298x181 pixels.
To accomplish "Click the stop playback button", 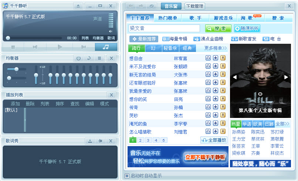I will tap(13, 47).
